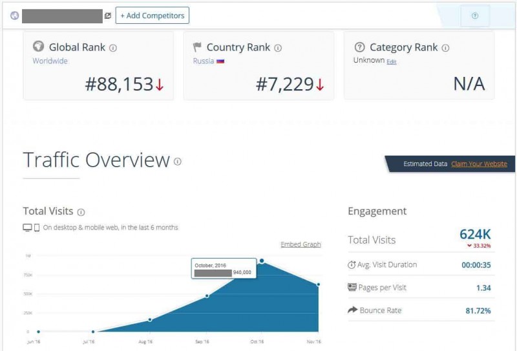This screenshot has width=517, height=351.
Task: Click the info icon beside Traffic Overview
Action: pyautogui.click(x=178, y=162)
